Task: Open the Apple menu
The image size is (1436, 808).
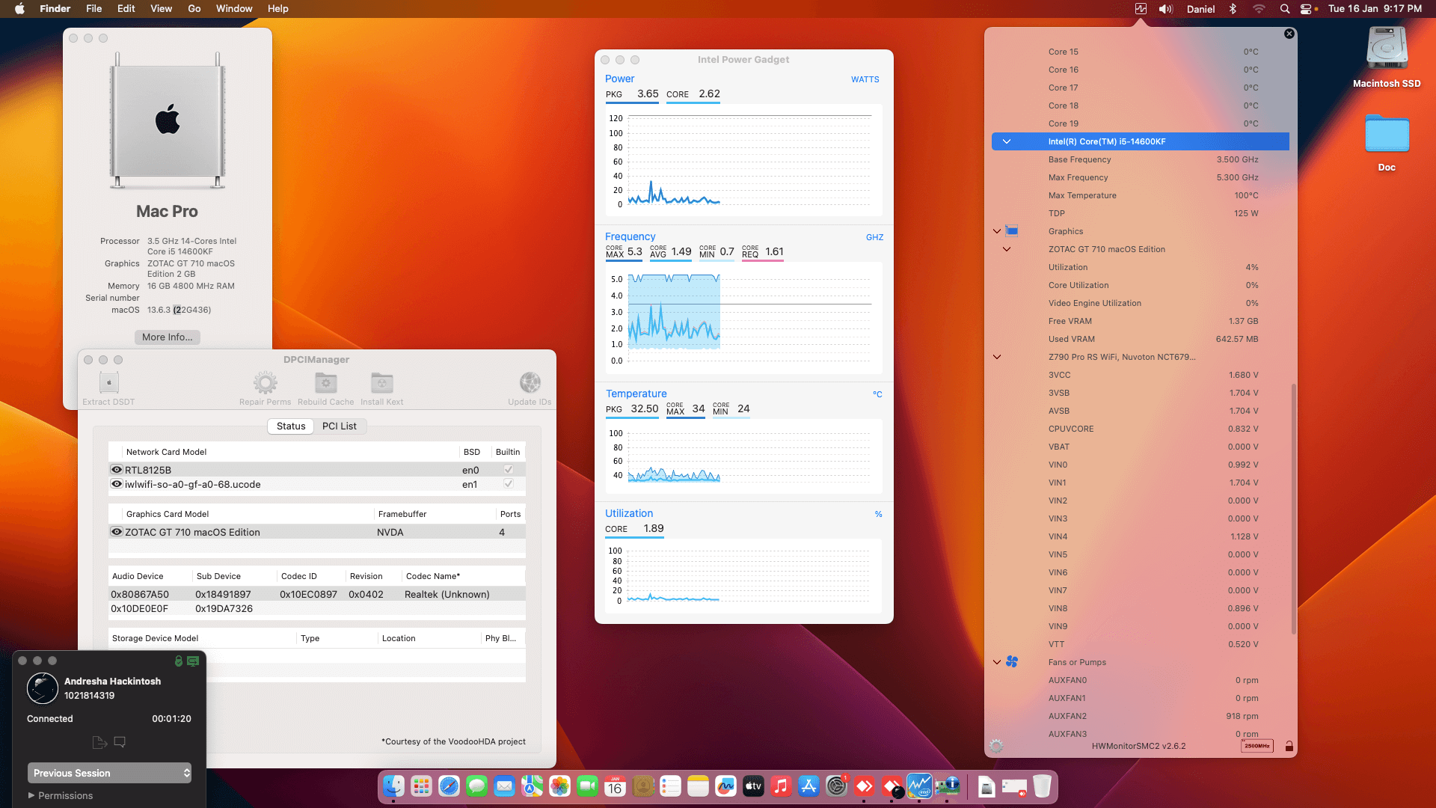Action: 19,9
